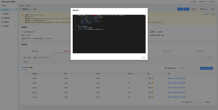218x110 pixels.
Task: Click the OceanBase logo in sidebar header
Action: click(3, 2)
